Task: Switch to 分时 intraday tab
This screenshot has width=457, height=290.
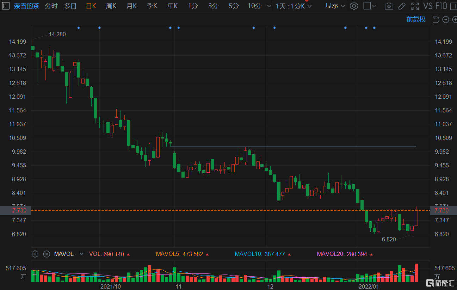Action: pyautogui.click(x=51, y=6)
